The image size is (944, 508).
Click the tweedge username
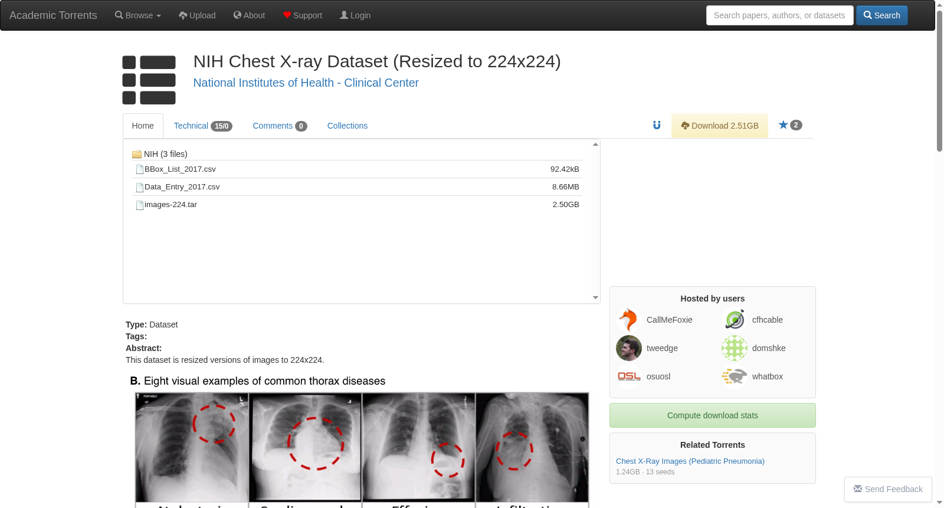(x=662, y=348)
